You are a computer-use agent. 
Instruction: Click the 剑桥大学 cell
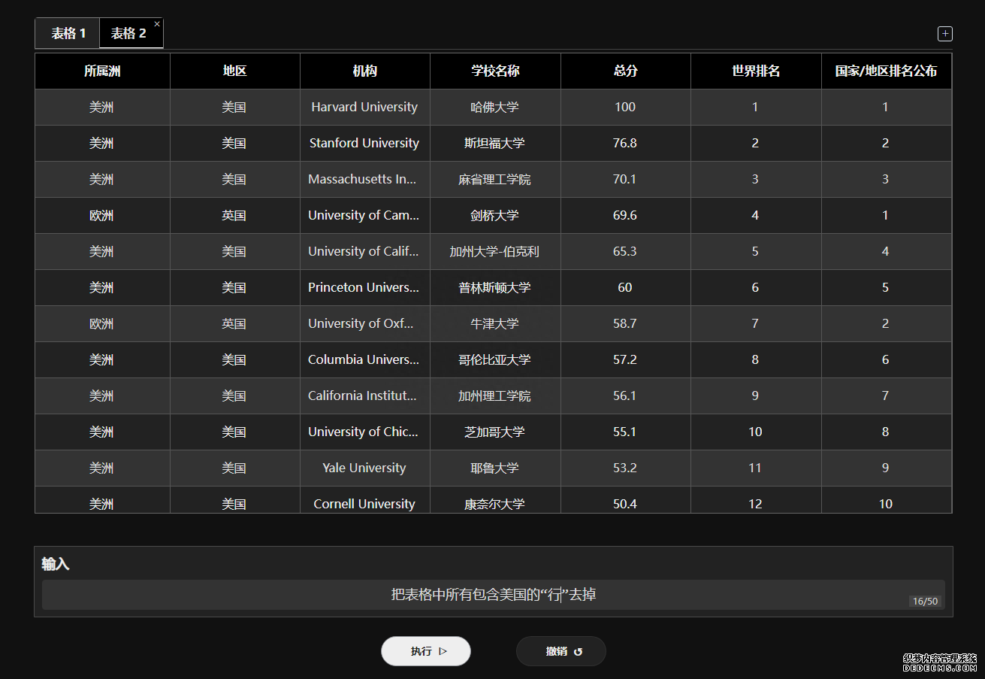click(x=495, y=216)
